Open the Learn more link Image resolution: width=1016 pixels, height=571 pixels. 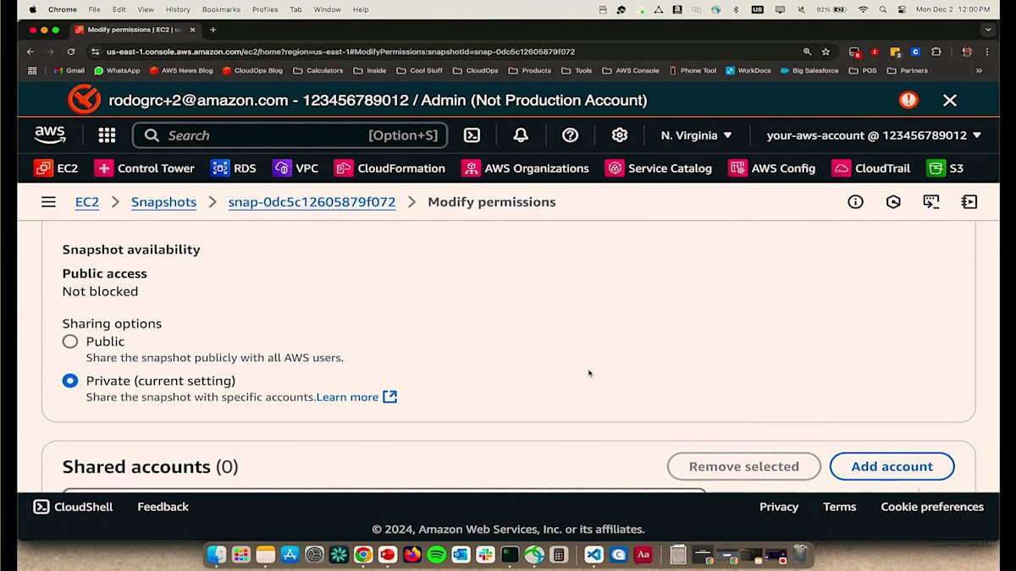coord(356,397)
